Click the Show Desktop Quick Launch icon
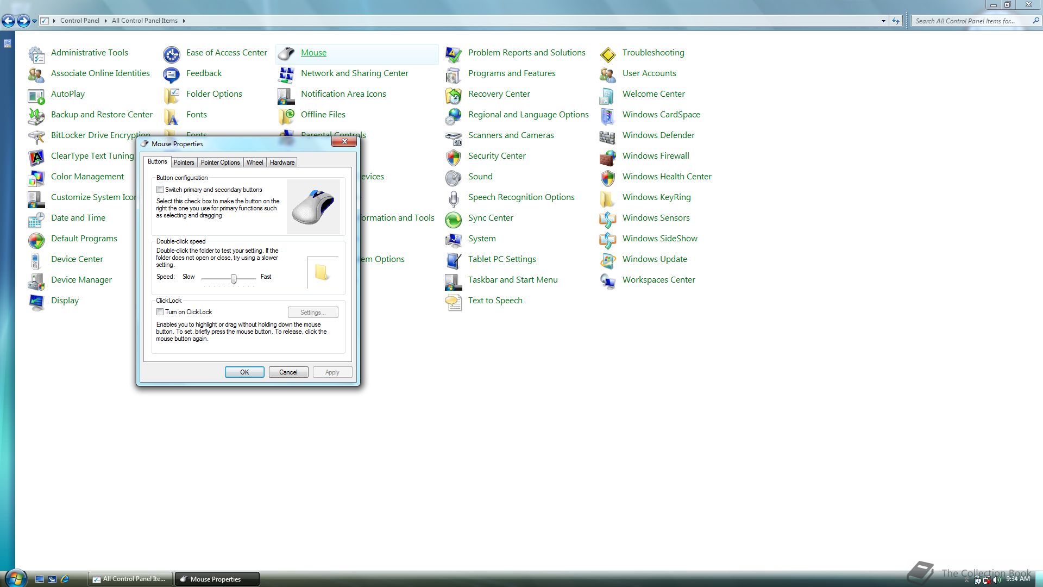This screenshot has width=1043, height=587. (40, 579)
